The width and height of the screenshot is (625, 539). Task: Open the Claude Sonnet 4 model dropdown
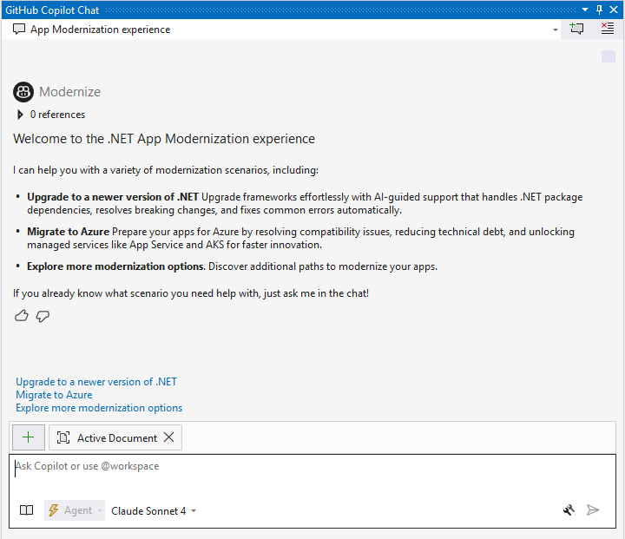(x=154, y=510)
